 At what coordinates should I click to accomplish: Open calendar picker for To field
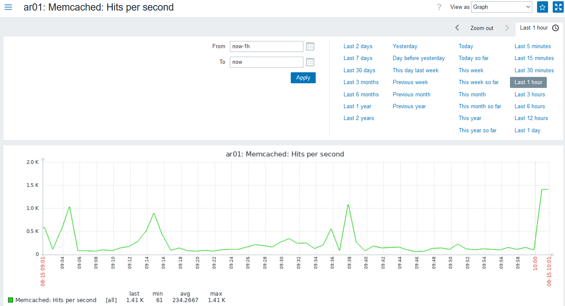pyautogui.click(x=310, y=62)
